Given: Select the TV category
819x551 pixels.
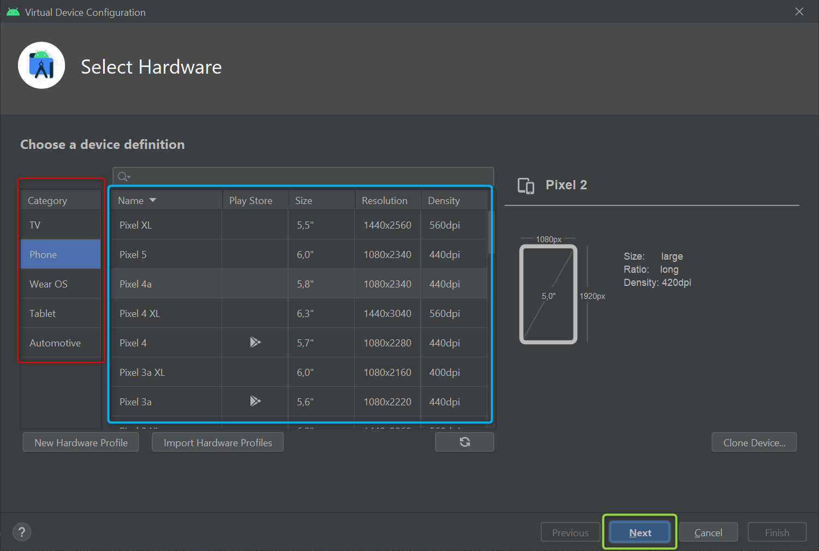Looking at the screenshot, I should [x=61, y=225].
